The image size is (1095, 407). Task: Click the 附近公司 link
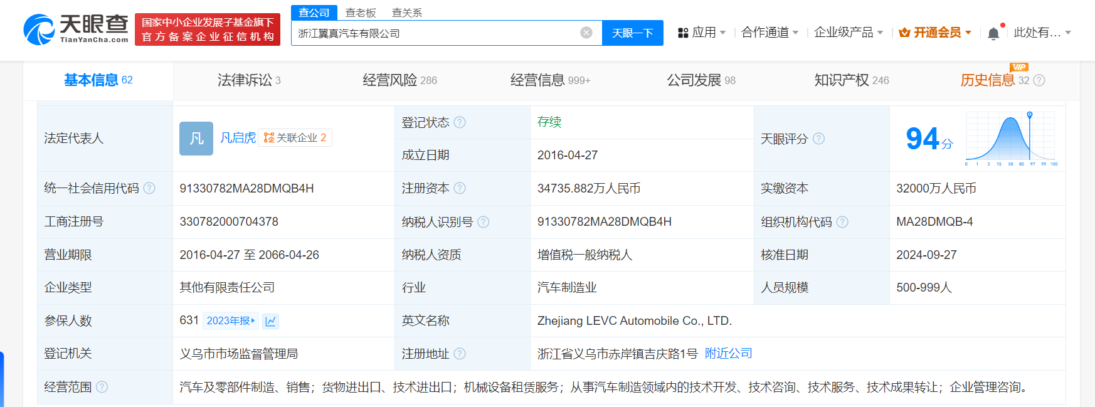tap(728, 354)
